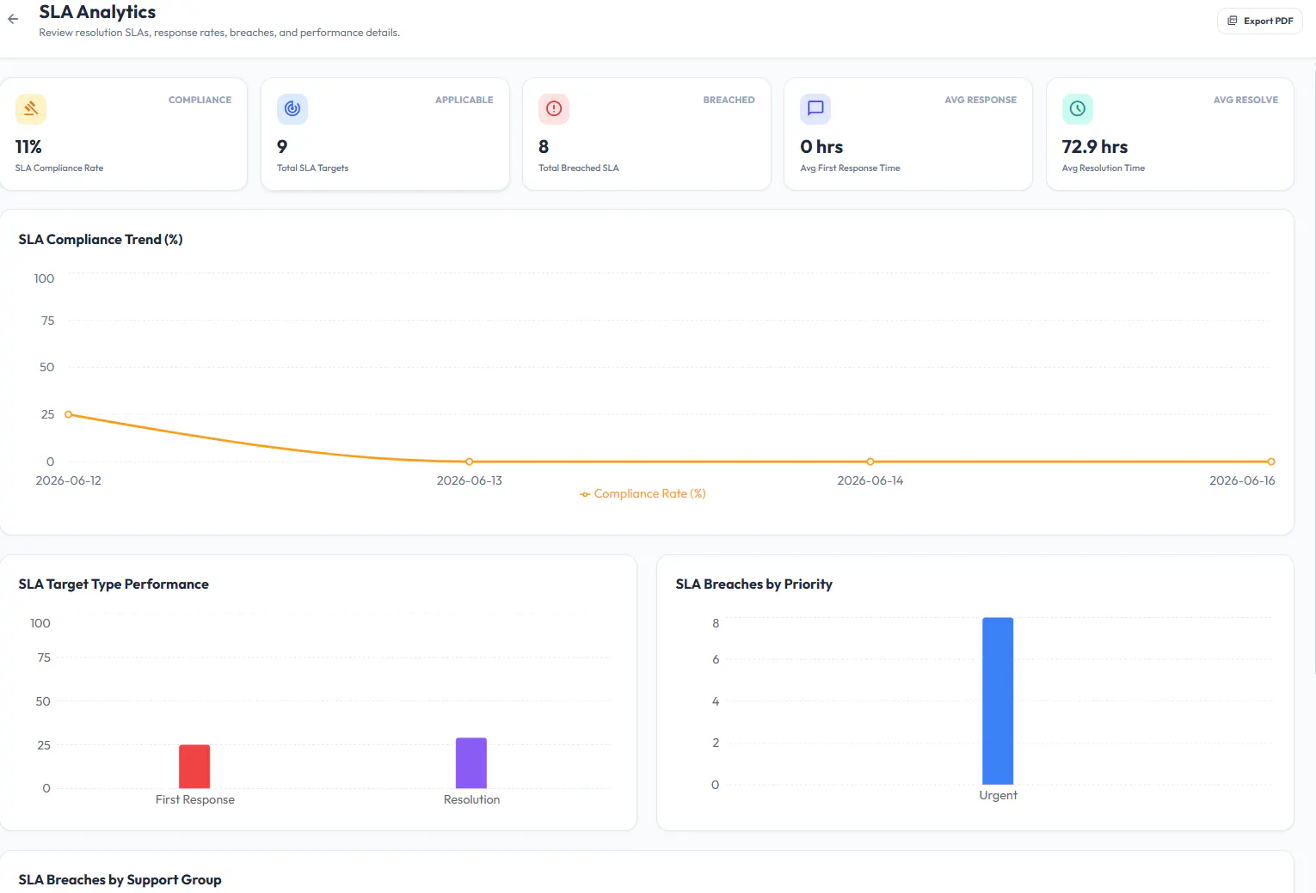Click the clock icon in Avg Resolve card

click(x=1077, y=108)
